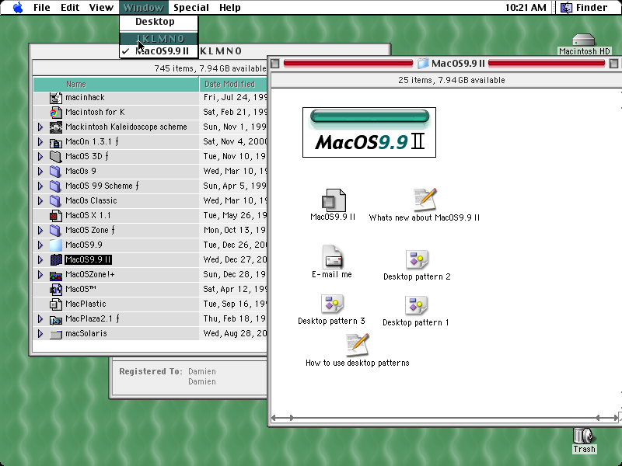
Task: Click the MacOS9.9 folder icon in the list
Action: 55,245
